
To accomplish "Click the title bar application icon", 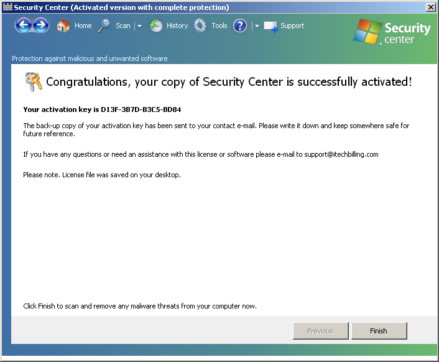I will [7, 7].
